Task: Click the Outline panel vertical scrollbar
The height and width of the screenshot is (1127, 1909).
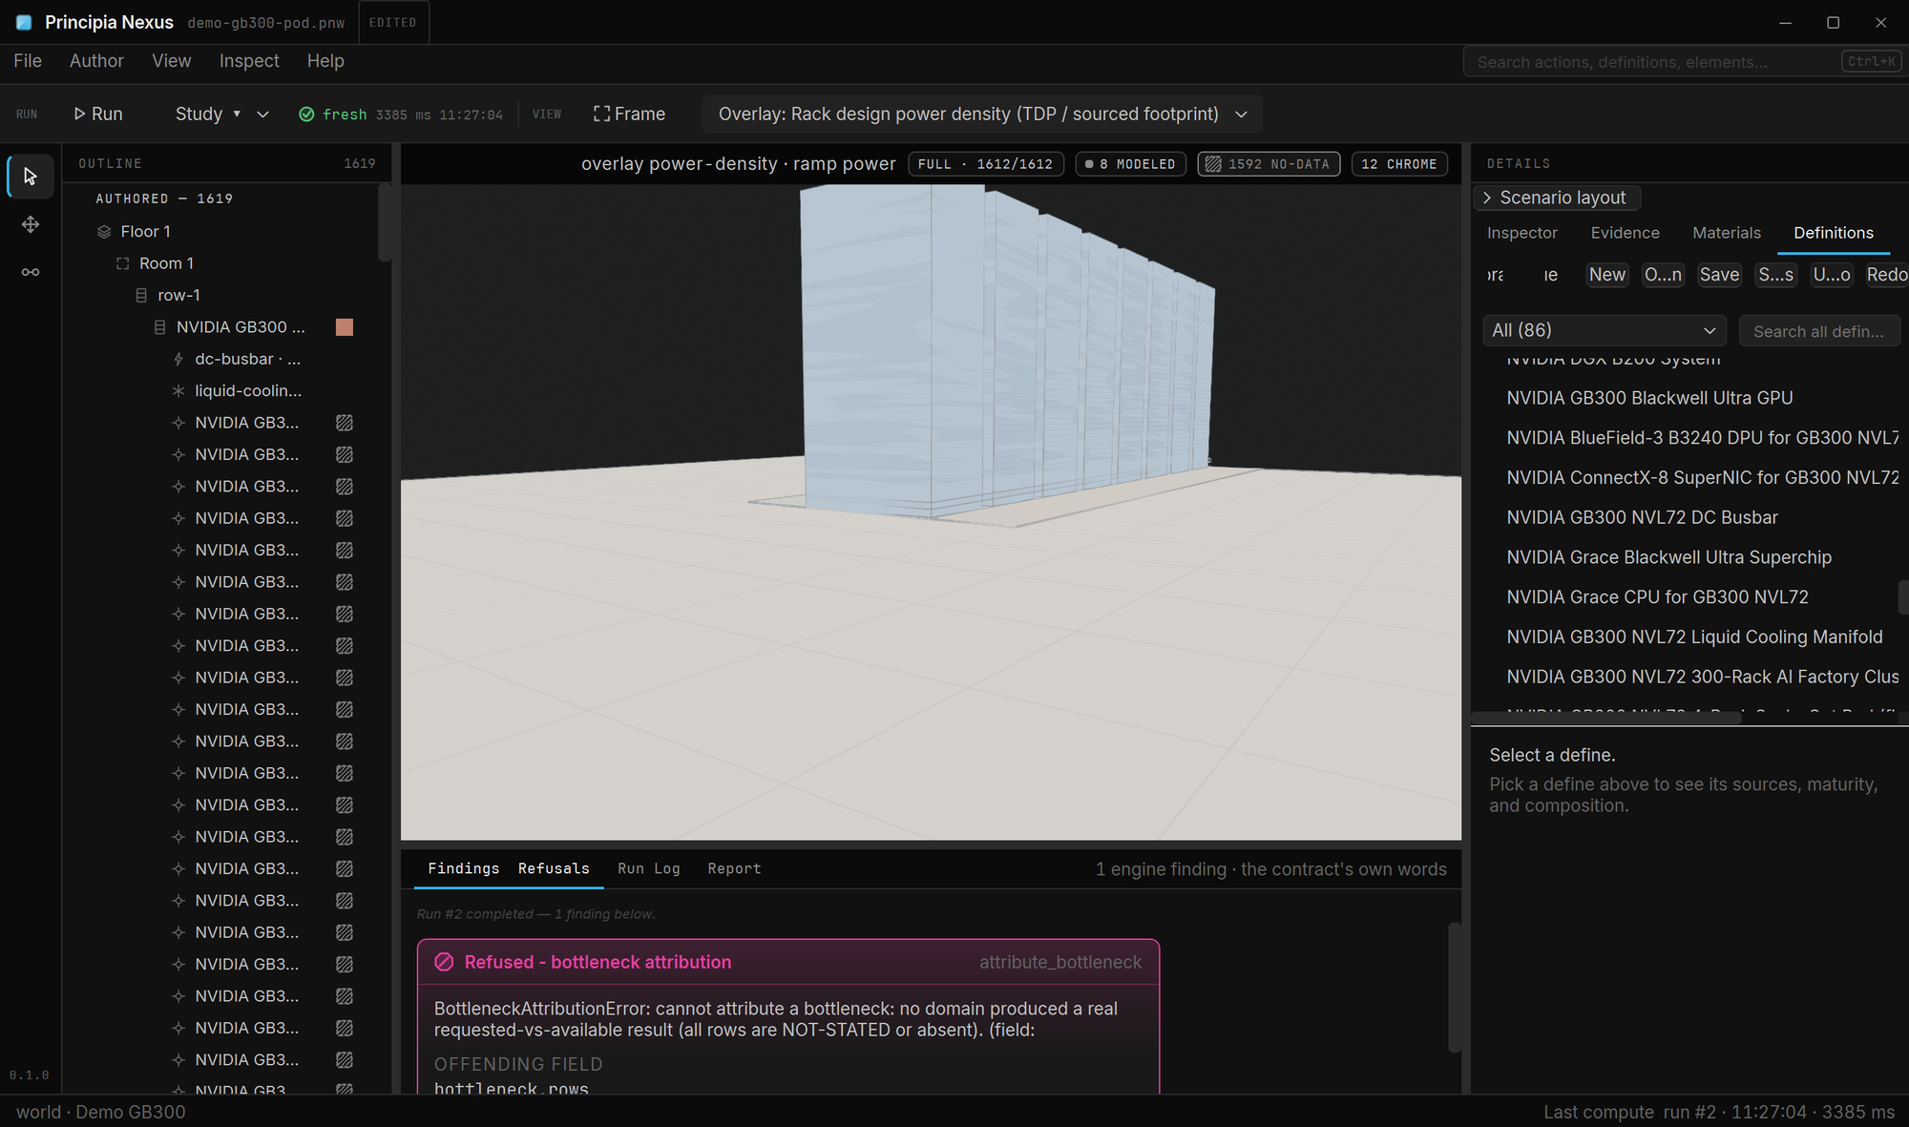Action: pyautogui.click(x=385, y=222)
